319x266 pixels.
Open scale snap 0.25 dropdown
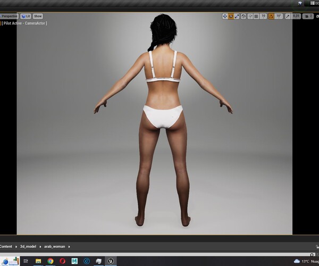(x=296, y=16)
